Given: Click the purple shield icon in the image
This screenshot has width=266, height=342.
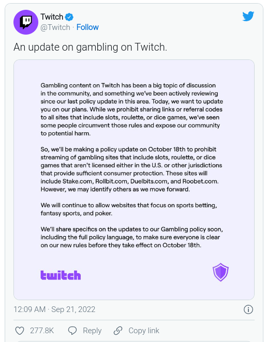Looking at the screenshot, I should pyautogui.click(x=220, y=272).
